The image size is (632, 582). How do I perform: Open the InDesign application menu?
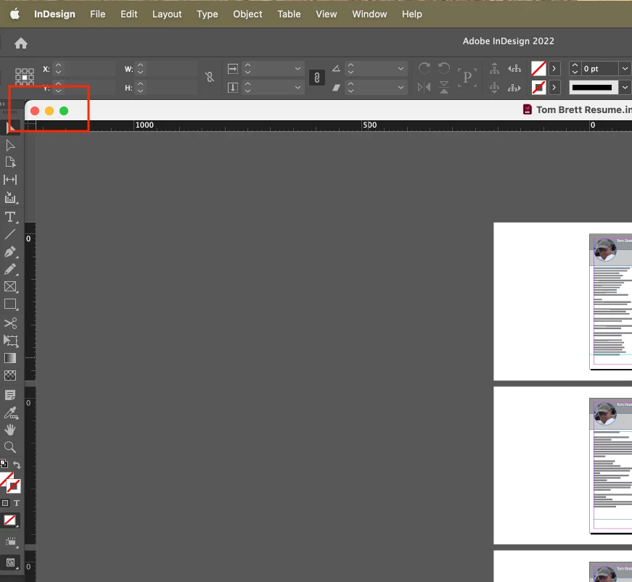[54, 14]
